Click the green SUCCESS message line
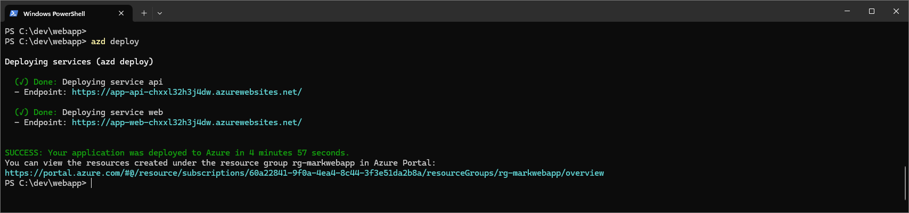Image resolution: width=909 pixels, height=213 pixels. (x=177, y=153)
